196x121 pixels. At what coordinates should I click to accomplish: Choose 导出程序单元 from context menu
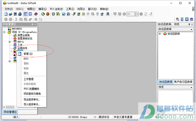32,99
